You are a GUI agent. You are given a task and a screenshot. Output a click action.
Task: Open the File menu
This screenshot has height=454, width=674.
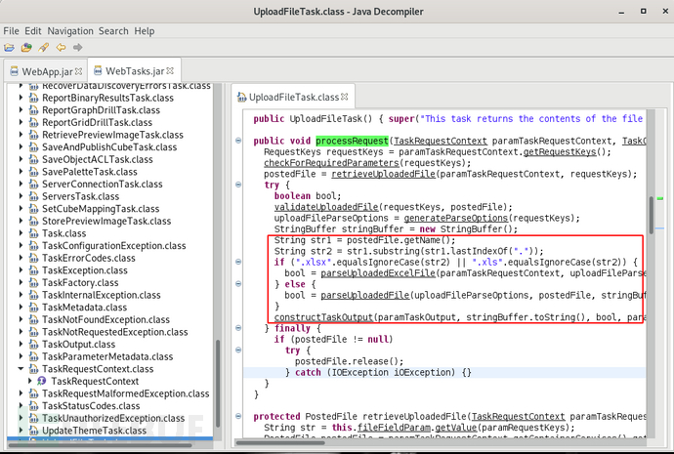[11, 31]
